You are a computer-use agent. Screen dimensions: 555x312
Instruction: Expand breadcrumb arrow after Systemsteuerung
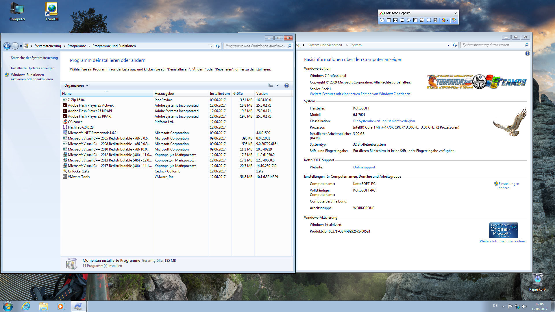[64, 46]
